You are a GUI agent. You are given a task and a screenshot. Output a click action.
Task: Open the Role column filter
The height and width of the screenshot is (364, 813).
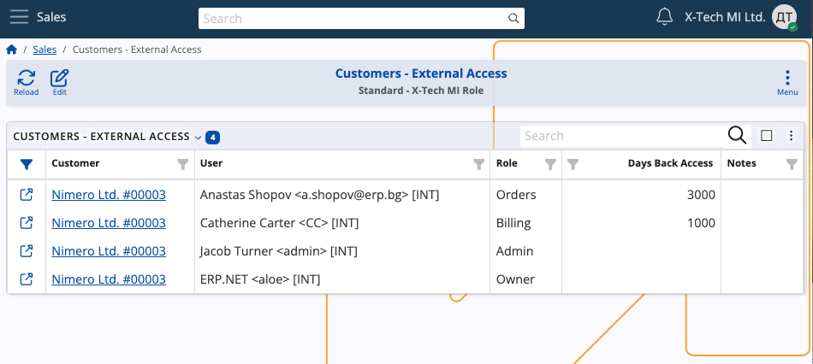pyautogui.click(x=550, y=164)
